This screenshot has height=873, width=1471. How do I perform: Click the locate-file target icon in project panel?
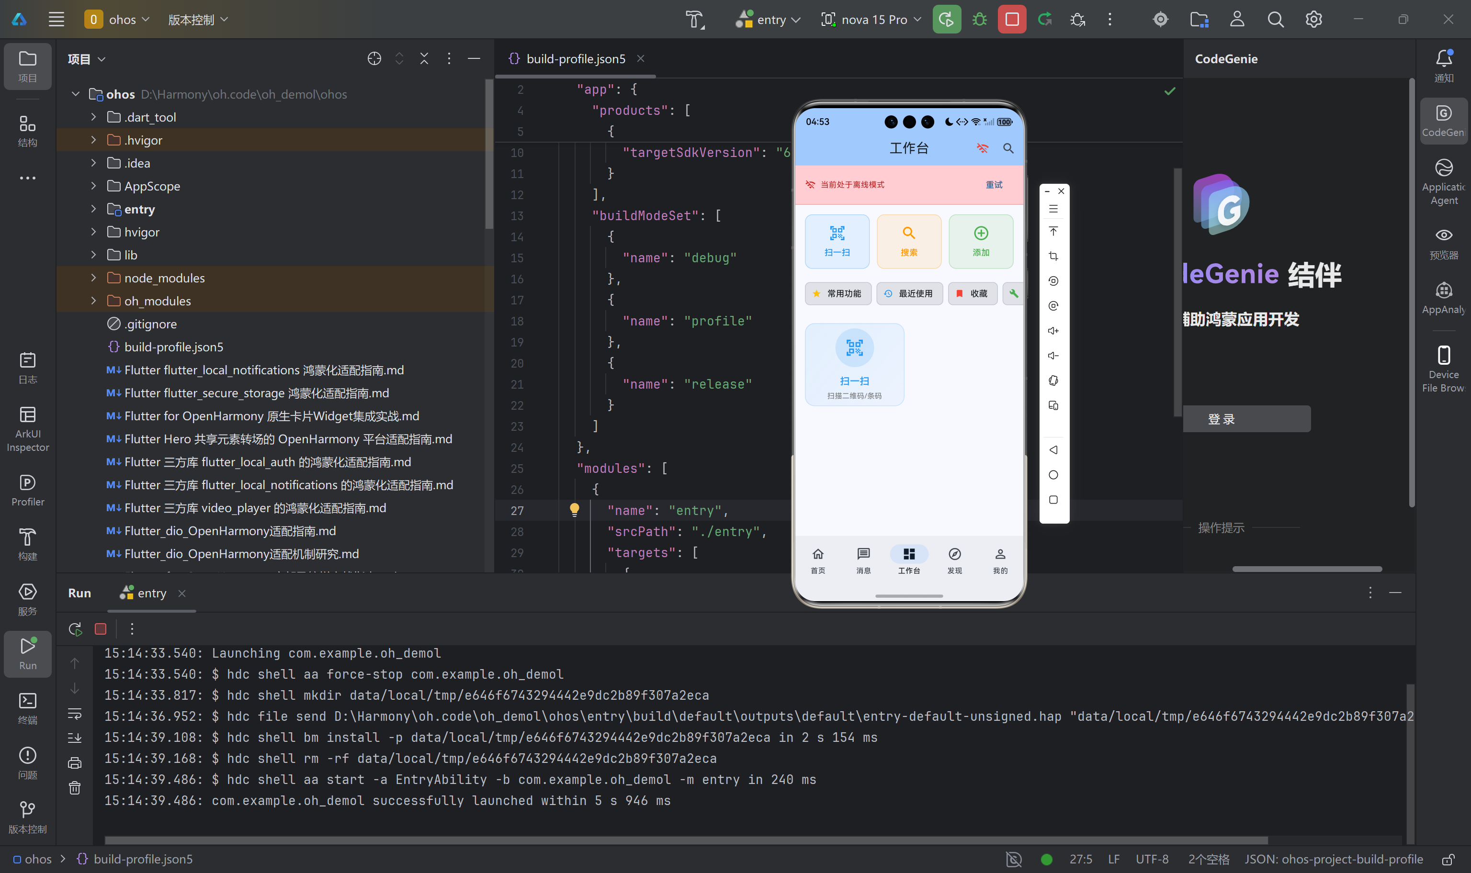tap(374, 59)
